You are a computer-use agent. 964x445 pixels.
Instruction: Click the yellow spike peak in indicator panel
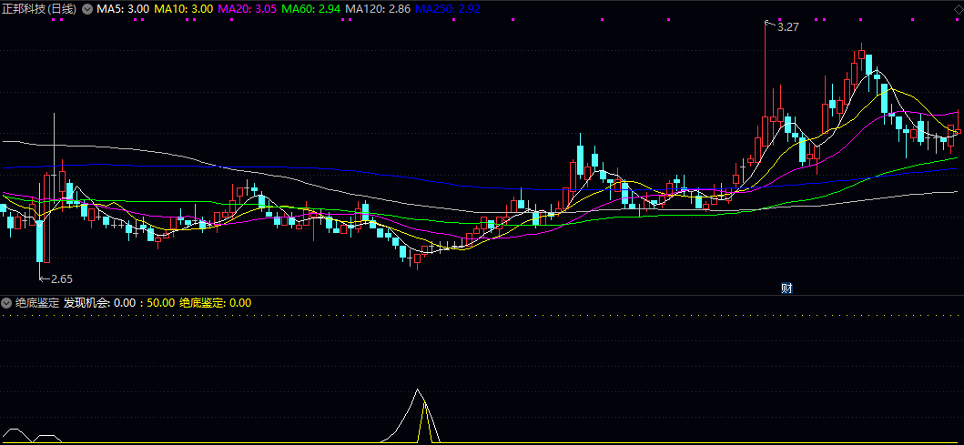point(423,404)
